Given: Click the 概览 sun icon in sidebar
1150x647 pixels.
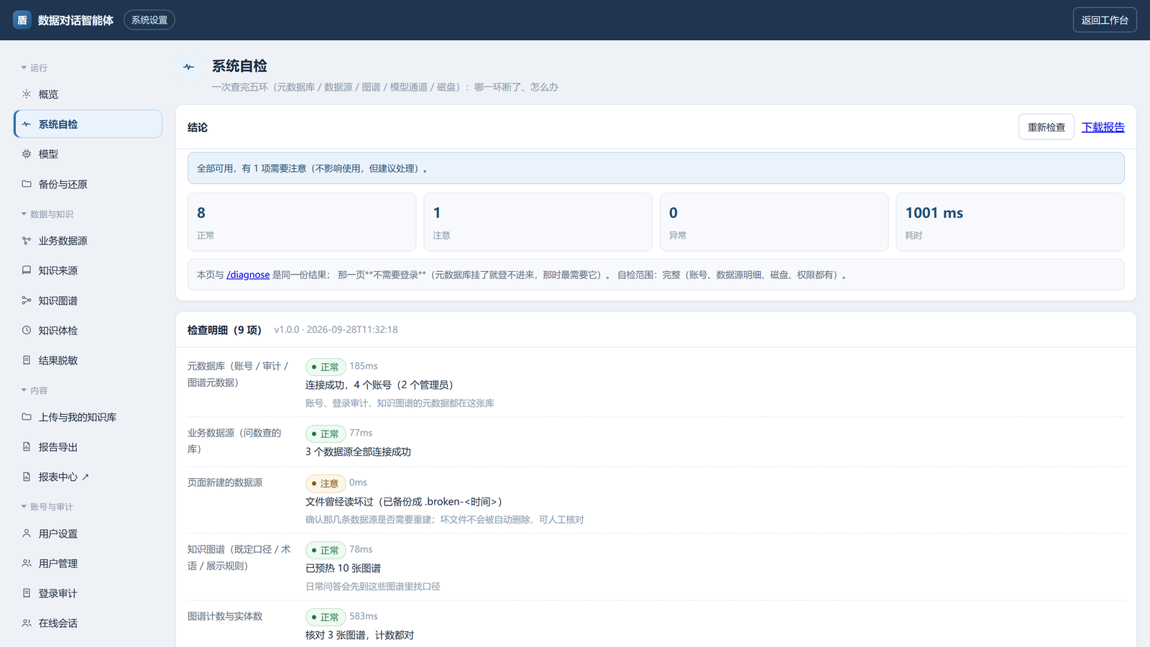Looking at the screenshot, I should [x=27, y=94].
